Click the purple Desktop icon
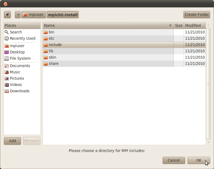Image resolution: width=214 pixels, height=169 pixels. coord(7,52)
